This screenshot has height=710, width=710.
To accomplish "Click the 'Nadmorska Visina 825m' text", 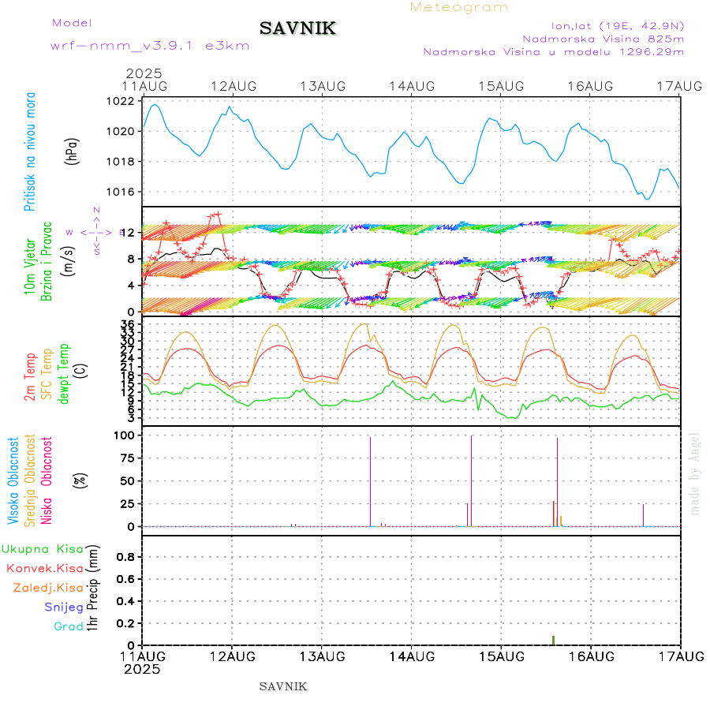I will (603, 38).
